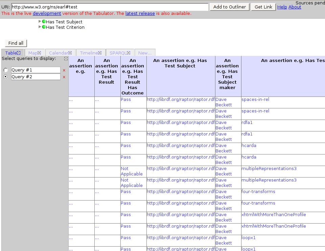Click Dave Beckett in first hcarda row
Screen dimensions: 325x251
pos(224,148)
